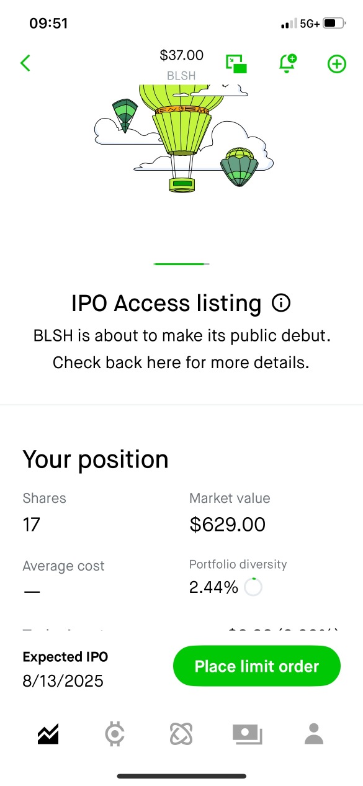Open the atom-shaped tab icon

click(181, 734)
